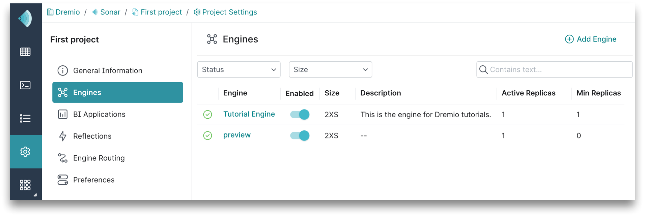Click the First project panel heading

[75, 39]
